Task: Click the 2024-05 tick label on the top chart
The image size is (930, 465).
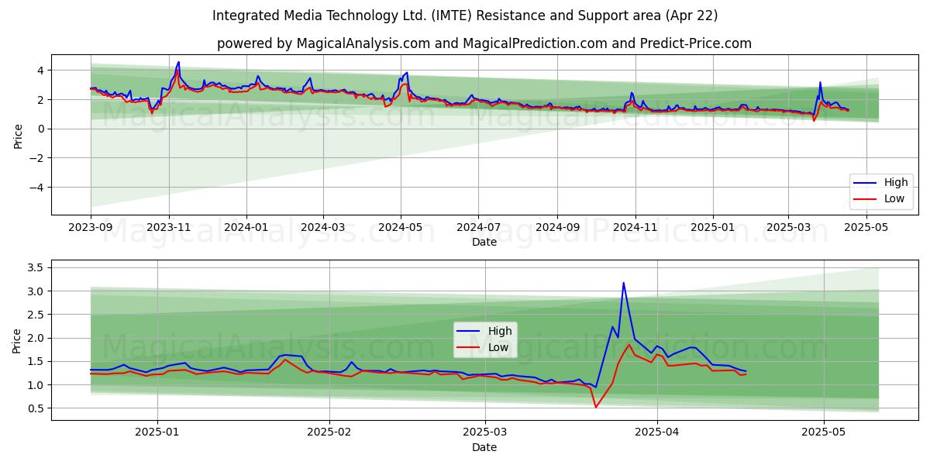Action: tap(401, 229)
